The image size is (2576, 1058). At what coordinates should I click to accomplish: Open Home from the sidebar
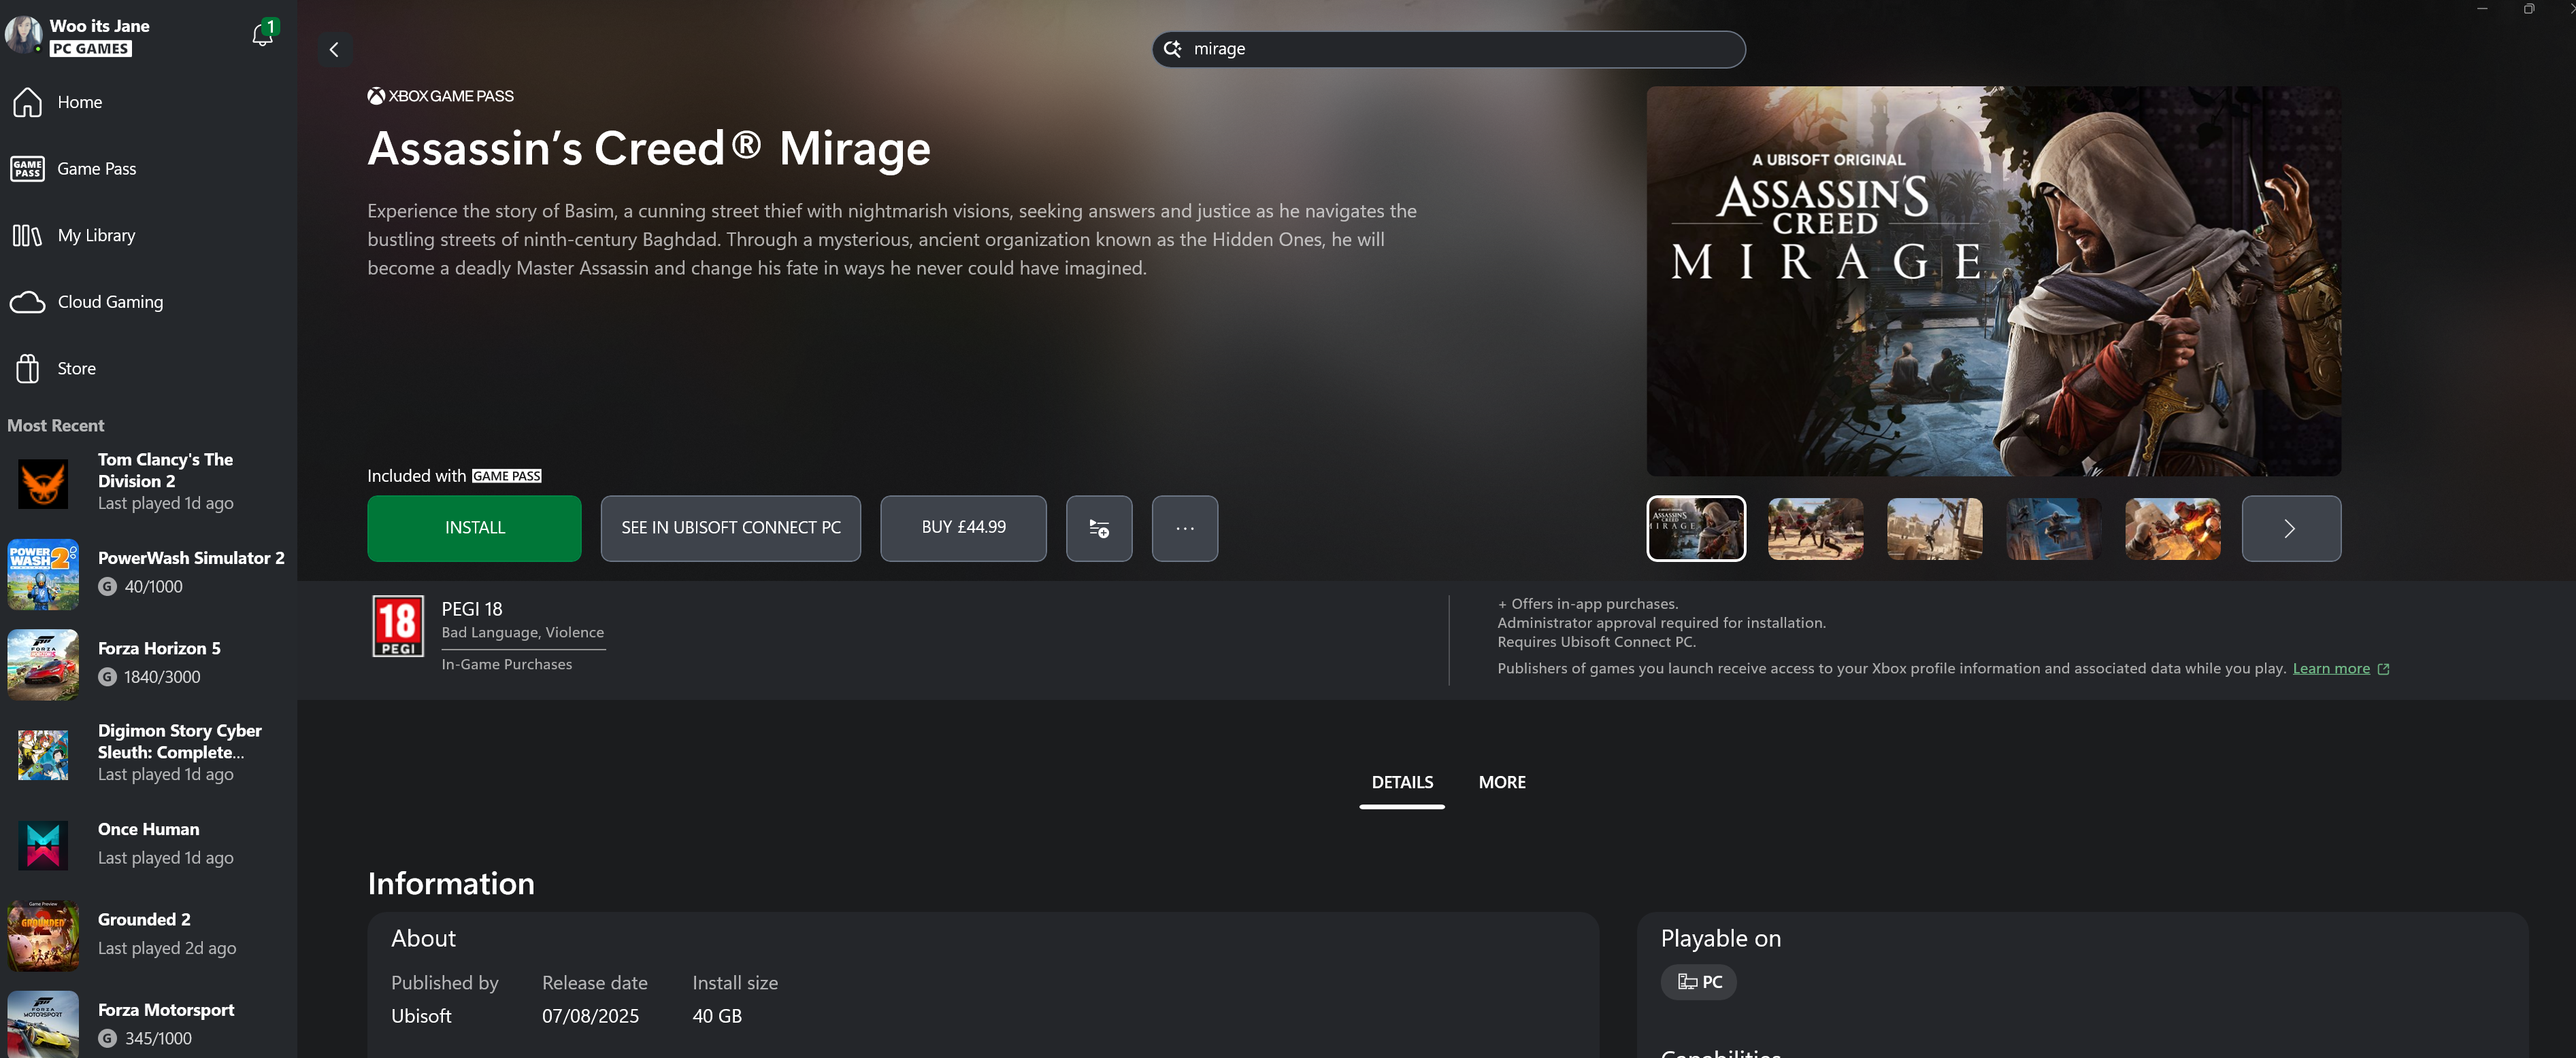79,102
